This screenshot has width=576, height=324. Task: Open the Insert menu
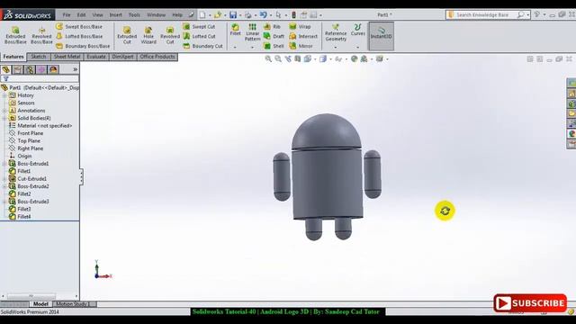116,15
